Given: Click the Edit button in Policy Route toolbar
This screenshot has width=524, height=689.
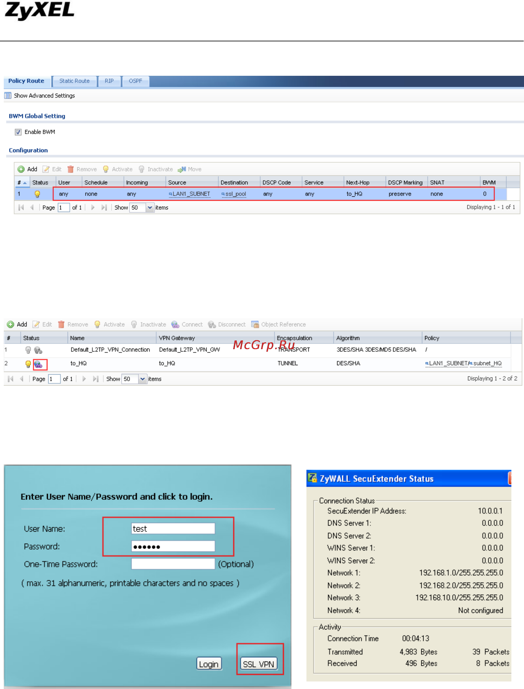Looking at the screenshot, I should coord(52,169).
